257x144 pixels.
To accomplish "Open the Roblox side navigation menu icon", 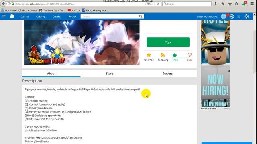I will pyautogui.click(x=4, y=16).
